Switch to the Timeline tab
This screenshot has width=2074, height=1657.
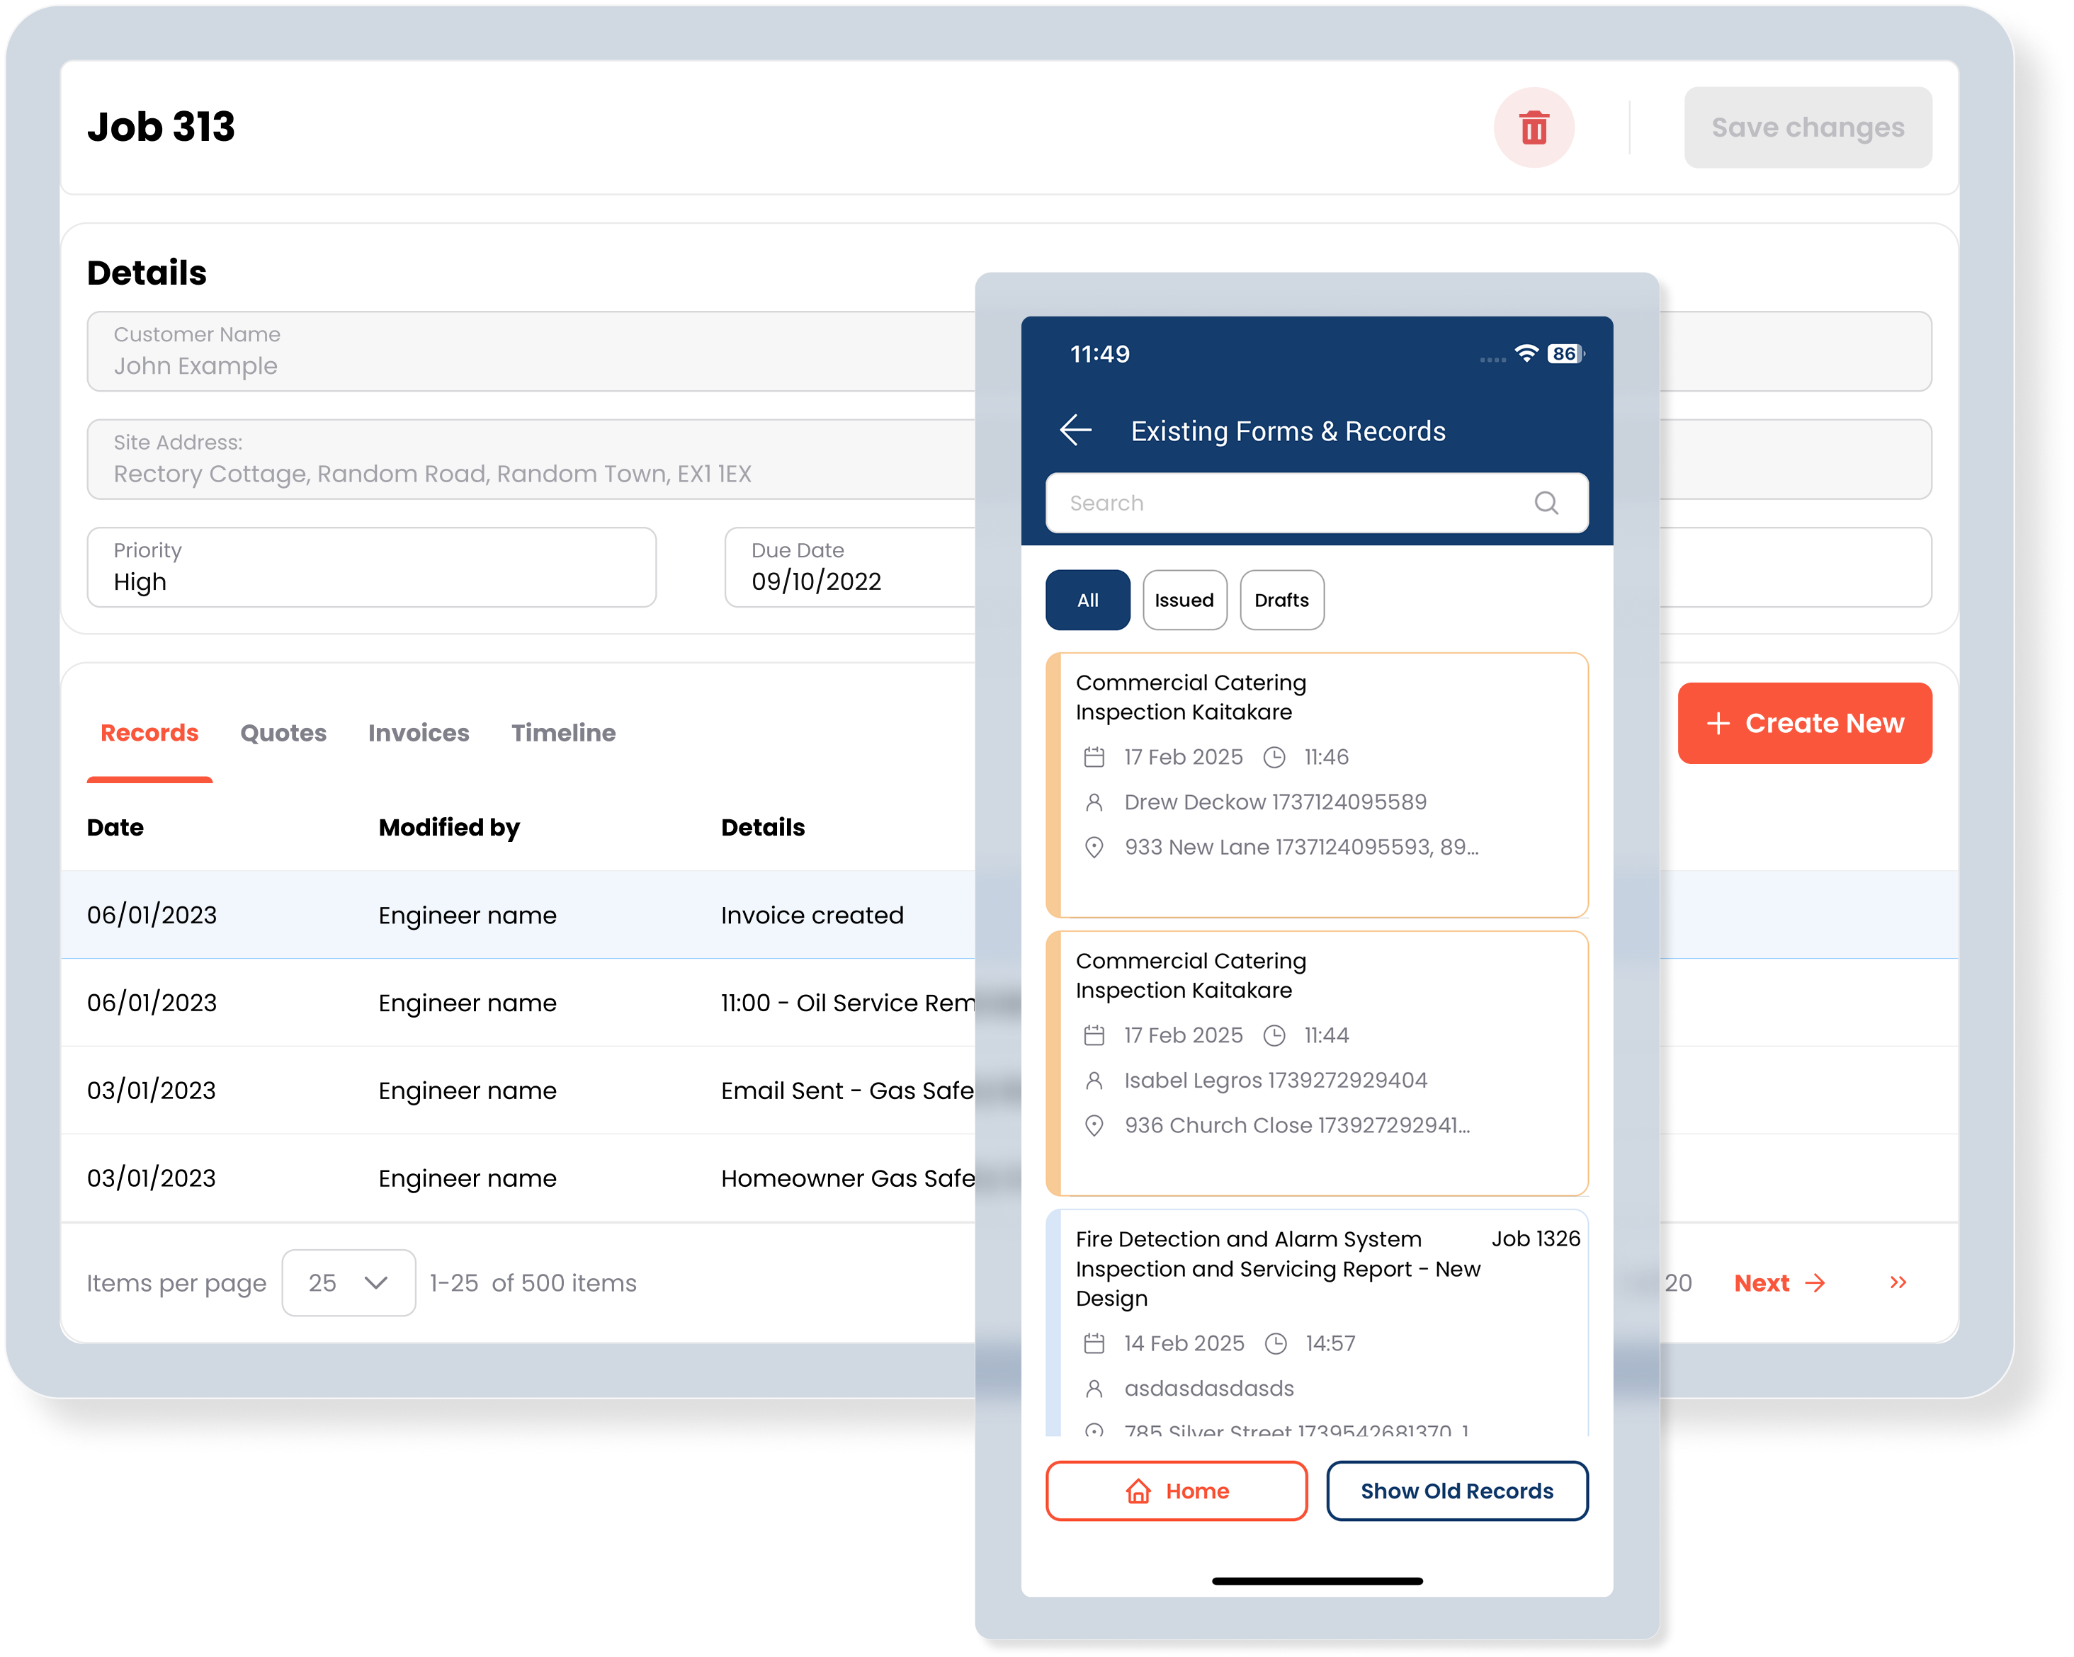coord(562,733)
